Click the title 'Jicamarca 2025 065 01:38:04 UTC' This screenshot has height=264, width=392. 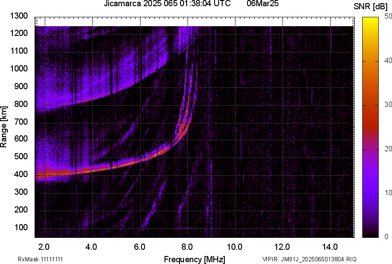pyautogui.click(x=167, y=4)
